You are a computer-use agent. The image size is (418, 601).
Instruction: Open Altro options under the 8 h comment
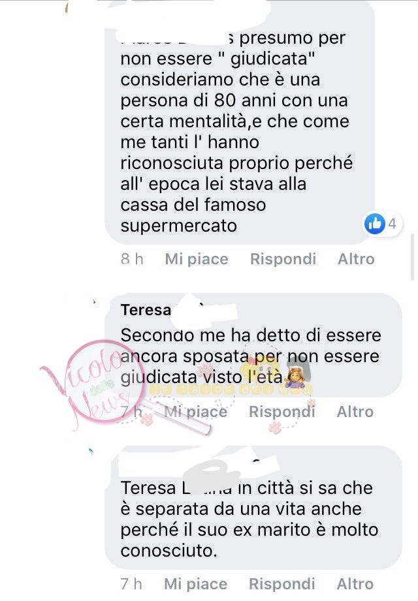pyautogui.click(x=356, y=259)
